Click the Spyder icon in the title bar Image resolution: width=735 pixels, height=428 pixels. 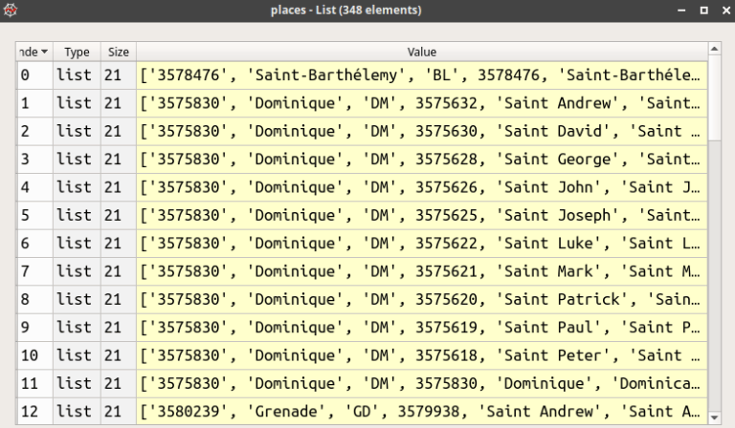11,10
